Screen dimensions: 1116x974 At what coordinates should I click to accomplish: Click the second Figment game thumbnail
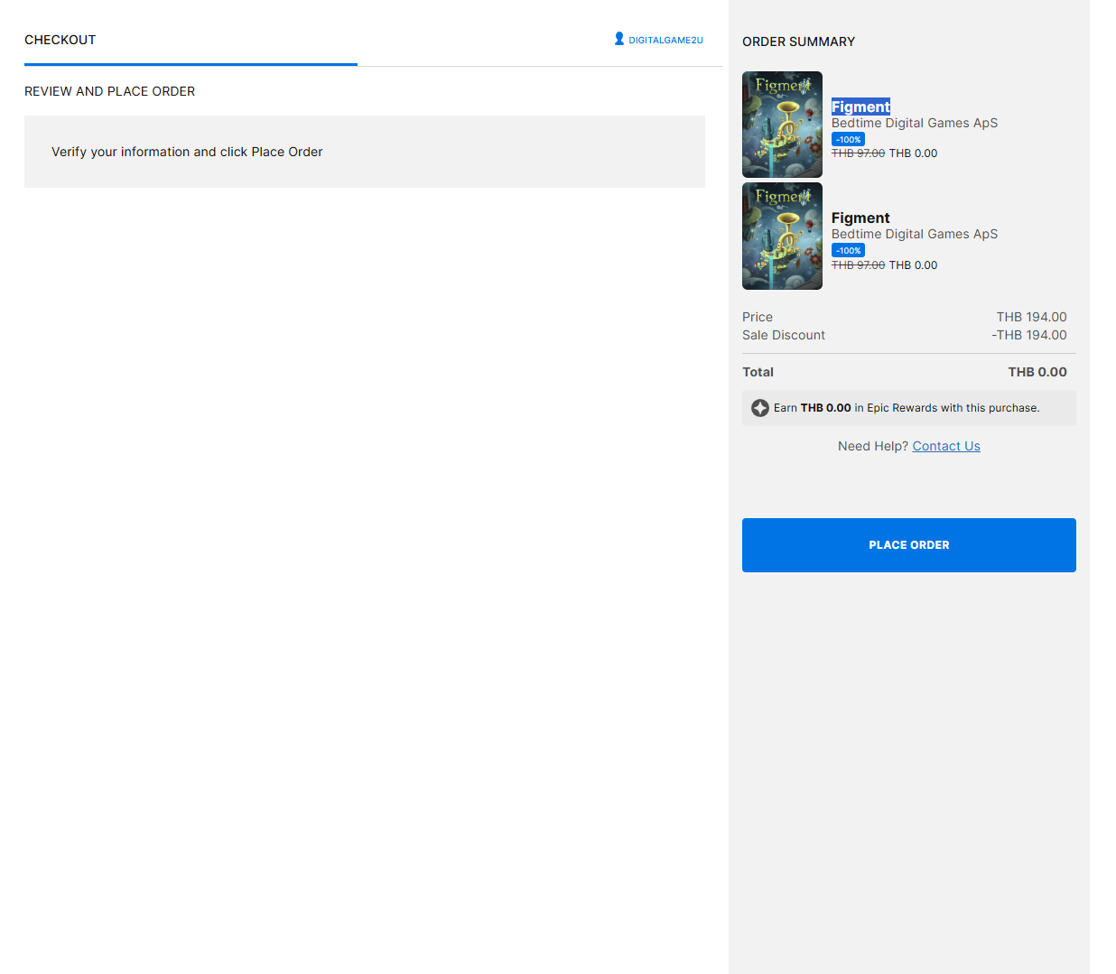coord(782,237)
